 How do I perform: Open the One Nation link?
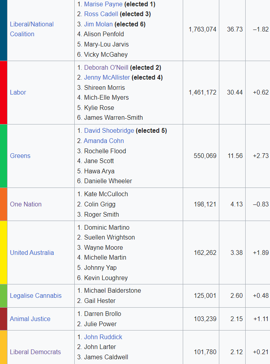26,204
